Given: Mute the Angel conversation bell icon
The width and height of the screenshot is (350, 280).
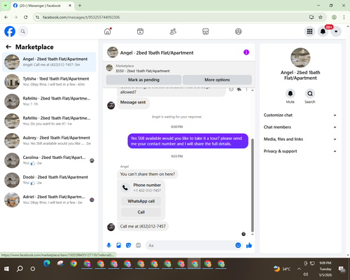Looking at the screenshot, I should 290,94.
